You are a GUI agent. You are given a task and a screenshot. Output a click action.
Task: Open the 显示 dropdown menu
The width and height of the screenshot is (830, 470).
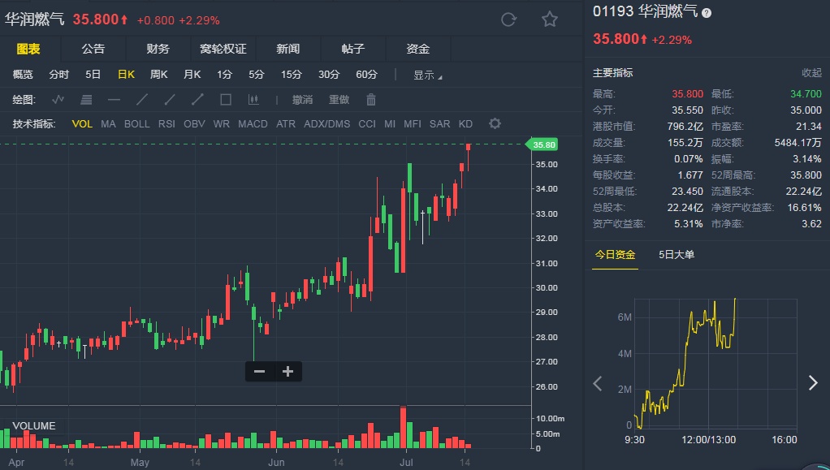427,75
